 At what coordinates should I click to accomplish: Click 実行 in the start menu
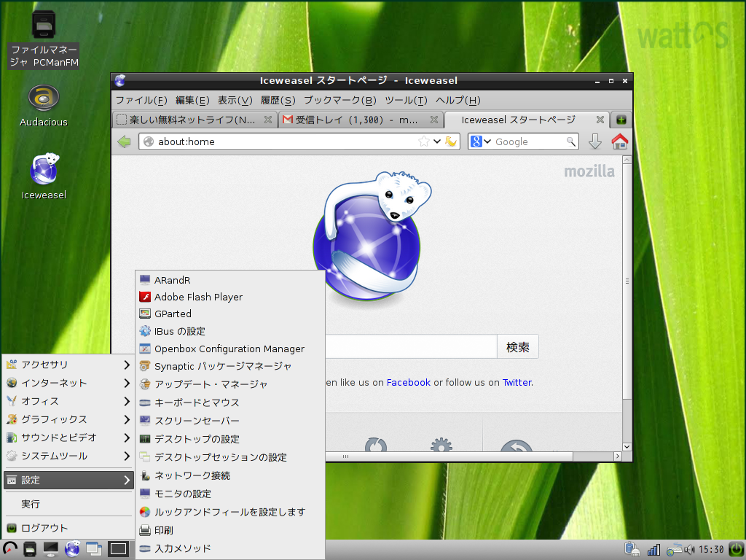tap(68, 504)
